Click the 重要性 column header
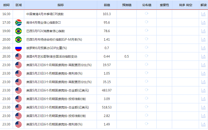Screen dimensions: 208x130 pyautogui.click(x=164, y=5)
